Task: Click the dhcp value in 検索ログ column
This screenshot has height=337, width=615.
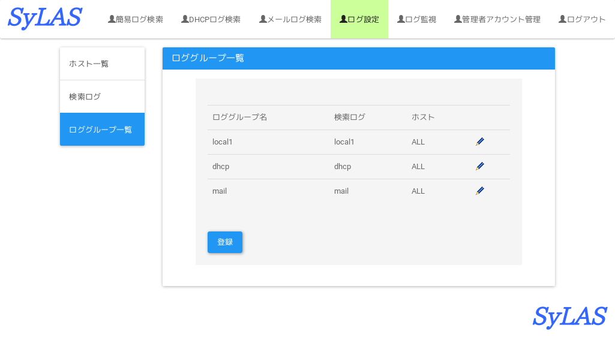Action: (343, 167)
